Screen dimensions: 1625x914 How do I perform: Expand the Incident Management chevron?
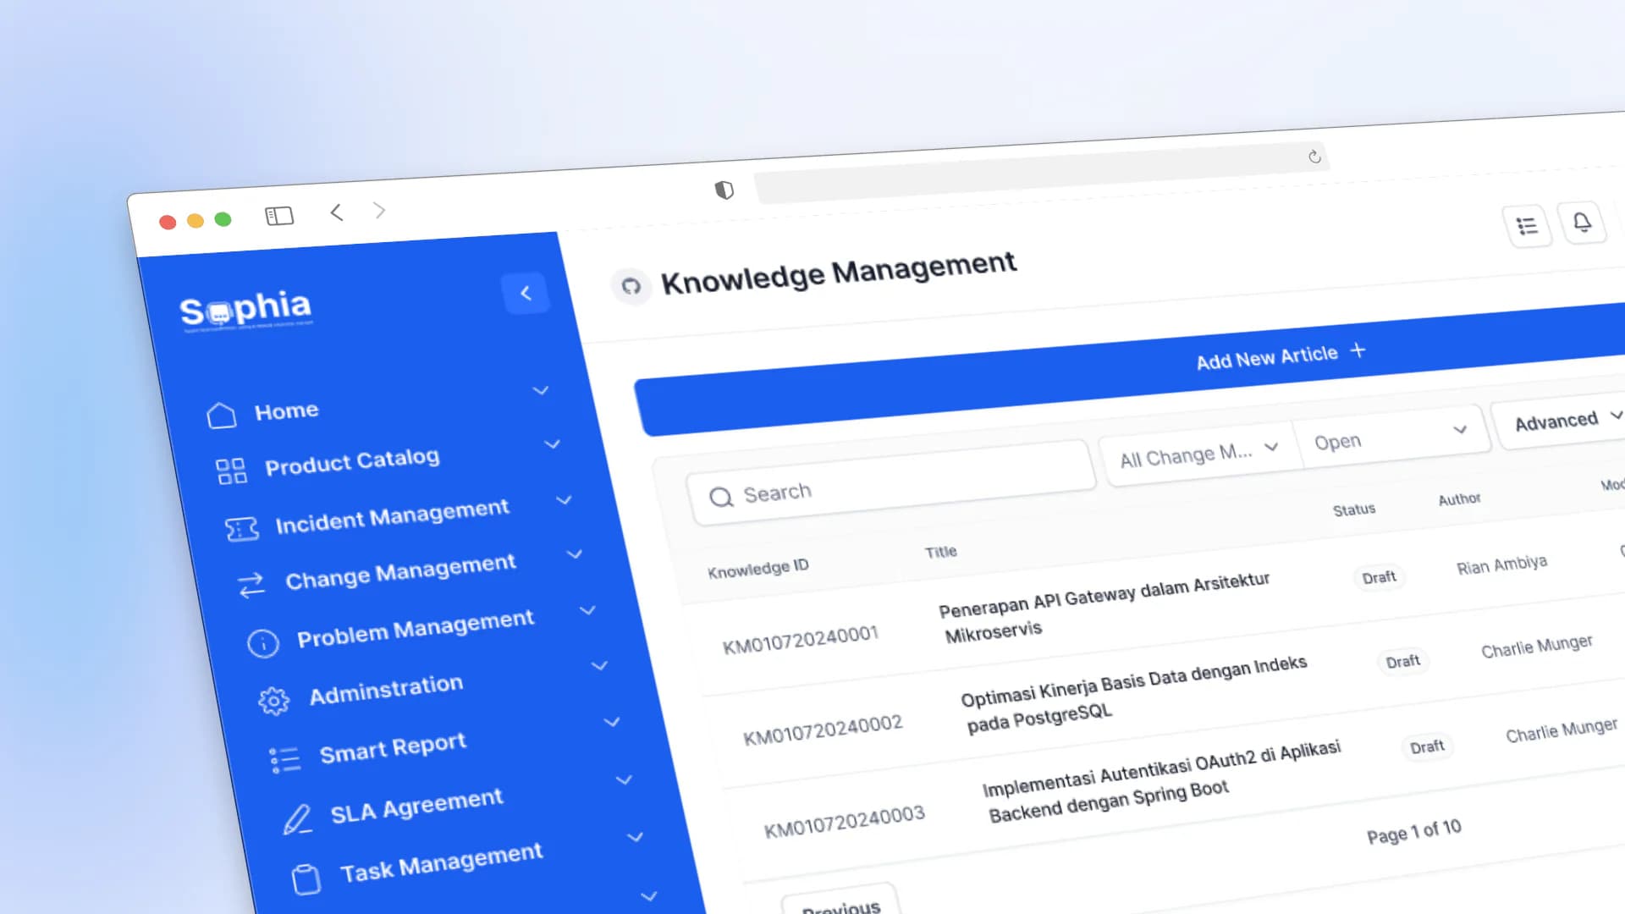(564, 500)
